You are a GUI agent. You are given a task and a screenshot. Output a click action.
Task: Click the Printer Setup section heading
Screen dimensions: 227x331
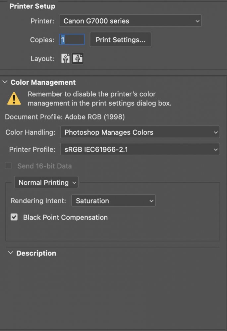click(x=32, y=6)
